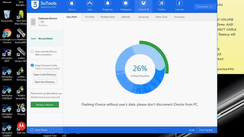
Task: Switch to the Advanced tab
Action: (143, 17)
